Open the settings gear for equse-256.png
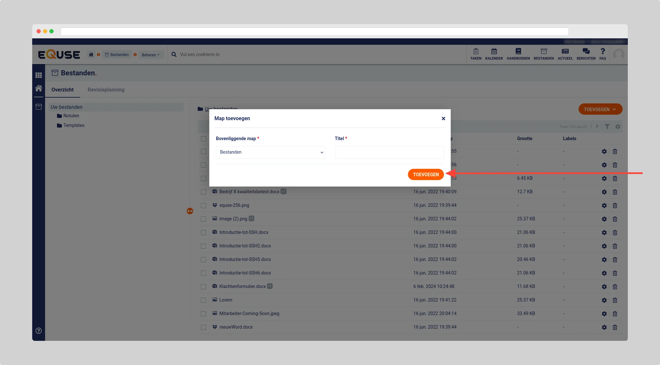Image resolution: width=660 pixels, height=365 pixels. coord(604,206)
